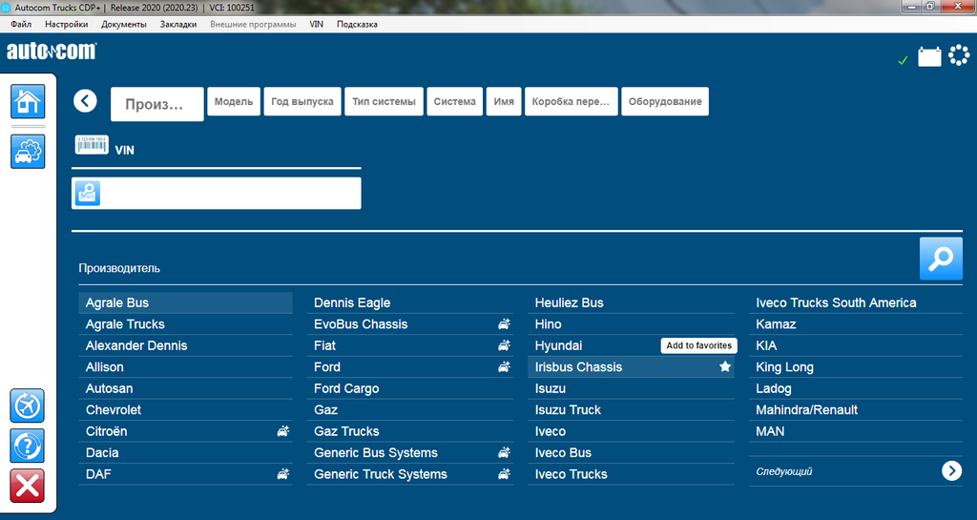977x520 pixels.
Task: Select manufacturer Agrale Trucks
Action: pyautogui.click(x=186, y=323)
